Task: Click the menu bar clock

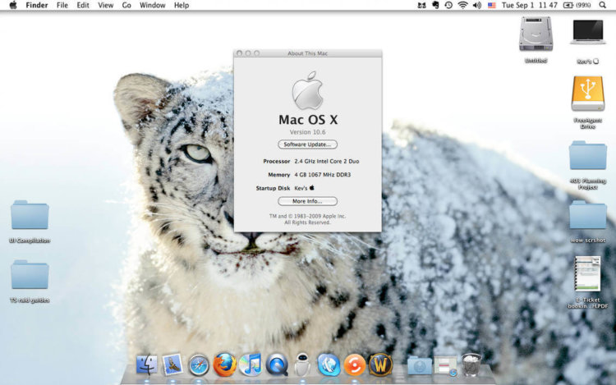Action: click(x=530, y=5)
